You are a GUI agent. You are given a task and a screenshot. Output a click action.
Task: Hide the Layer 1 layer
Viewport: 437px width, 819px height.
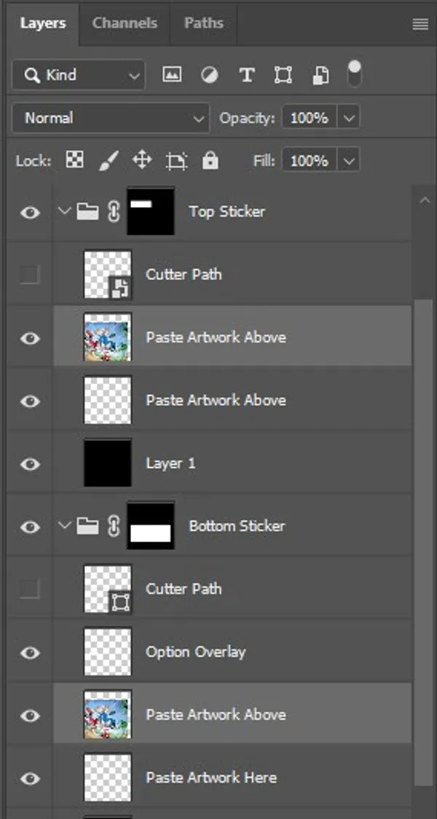click(30, 464)
